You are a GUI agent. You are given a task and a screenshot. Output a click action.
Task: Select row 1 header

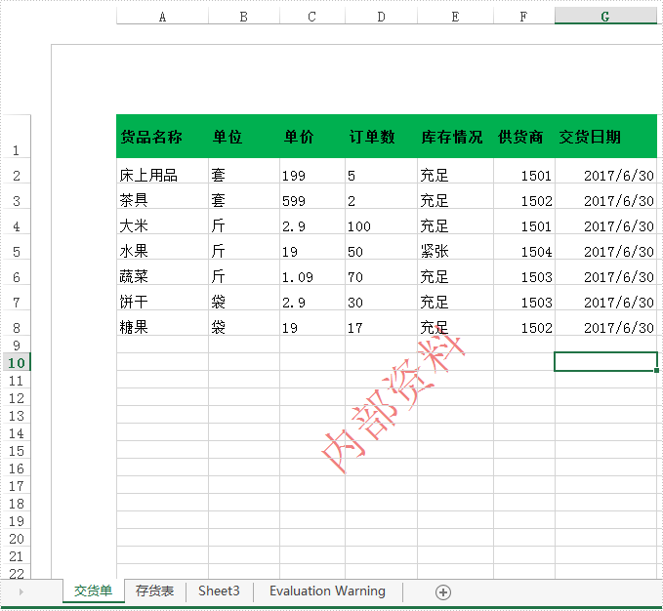16,136
